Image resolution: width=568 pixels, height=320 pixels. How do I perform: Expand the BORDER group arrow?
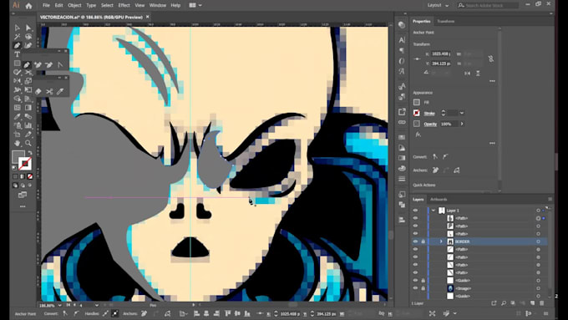point(441,241)
